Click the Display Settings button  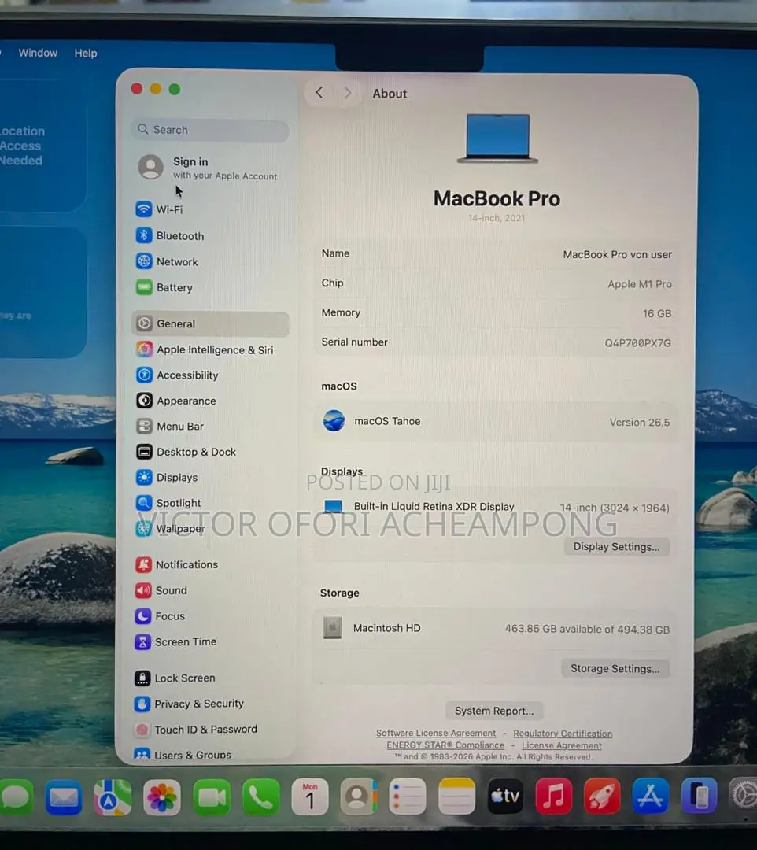click(617, 546)
